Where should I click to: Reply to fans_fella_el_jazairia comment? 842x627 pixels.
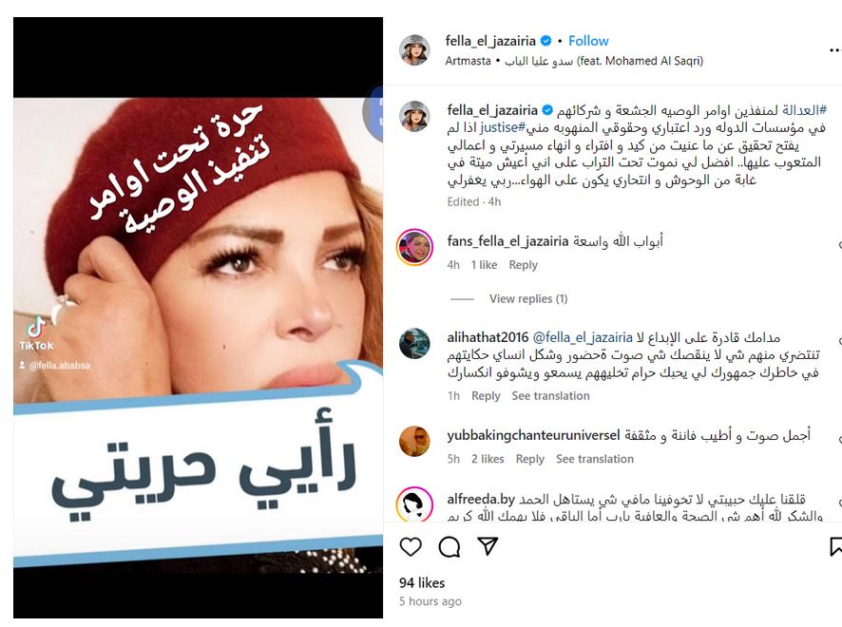click(x=523, y=265)
